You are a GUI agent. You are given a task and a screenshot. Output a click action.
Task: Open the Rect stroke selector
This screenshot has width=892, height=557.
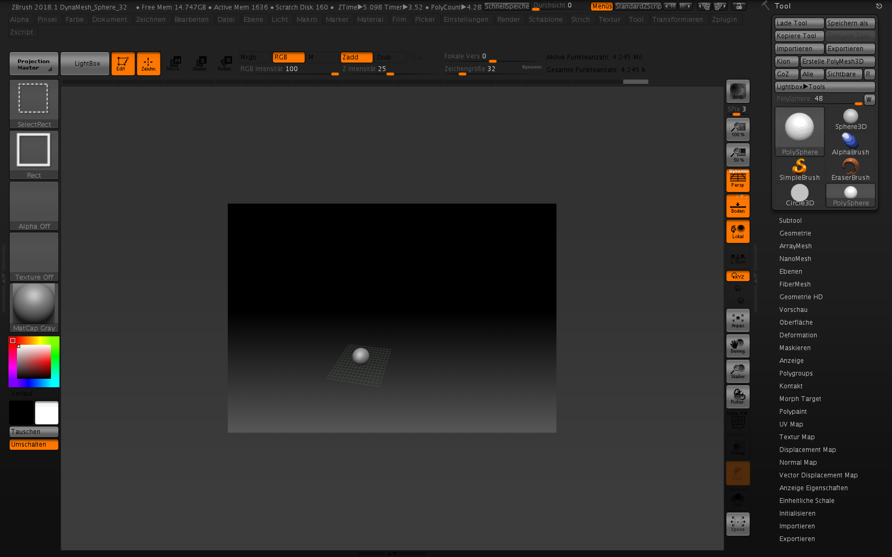pos(33,155)
